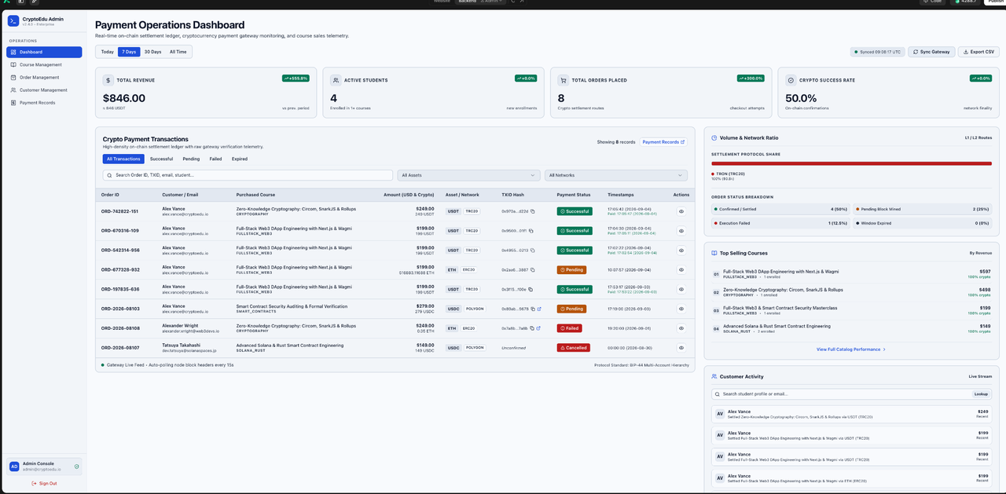This screenshot has width=1006, height=494.
Task: Click the Lookup button in Customer Activity
Action: pos(981,393)
